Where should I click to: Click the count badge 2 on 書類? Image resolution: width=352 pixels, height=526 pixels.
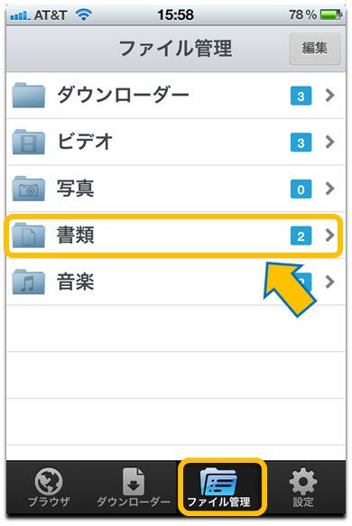(x=301, y=235)
